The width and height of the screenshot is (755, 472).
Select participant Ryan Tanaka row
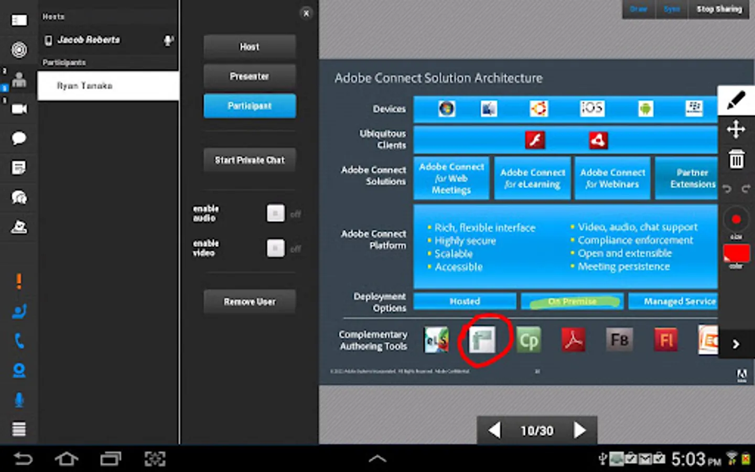coord(108,85)
